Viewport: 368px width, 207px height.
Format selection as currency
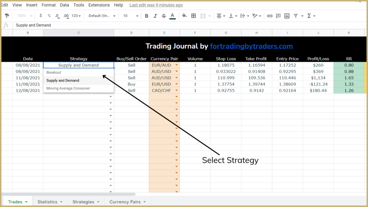click(40, 16)
